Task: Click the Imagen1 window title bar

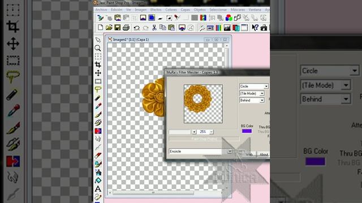Action: (169, 39)
